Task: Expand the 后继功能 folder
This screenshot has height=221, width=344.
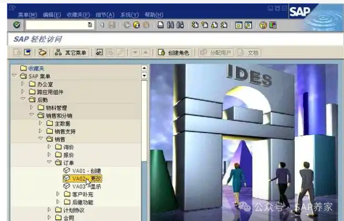Action: pyautogui.click(x=58, y=201)
